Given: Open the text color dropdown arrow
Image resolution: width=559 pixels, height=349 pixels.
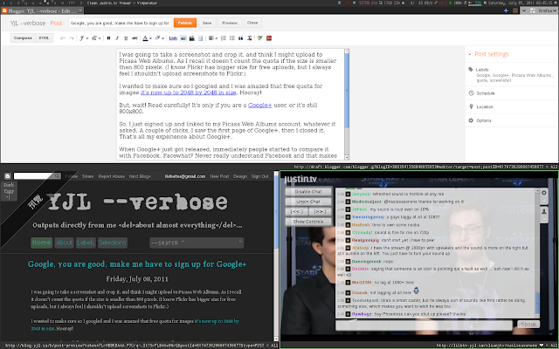Looking at the screenshot, I should pos(150,38).
